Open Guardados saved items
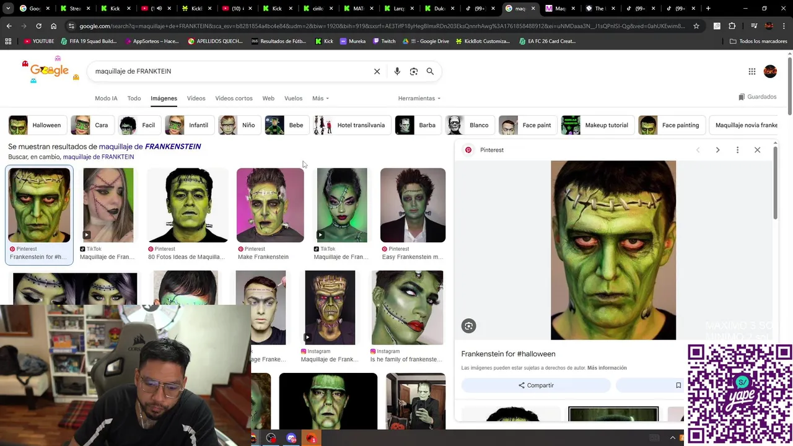This screenshot has width=793, height=446. [x=757, y=97]
